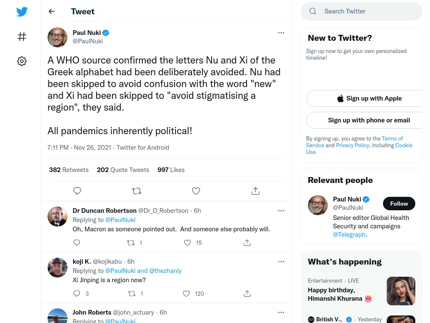View the 202 Quote Tweets list
This screenshot has width=430, height=323.
click(x=123, y=170)
